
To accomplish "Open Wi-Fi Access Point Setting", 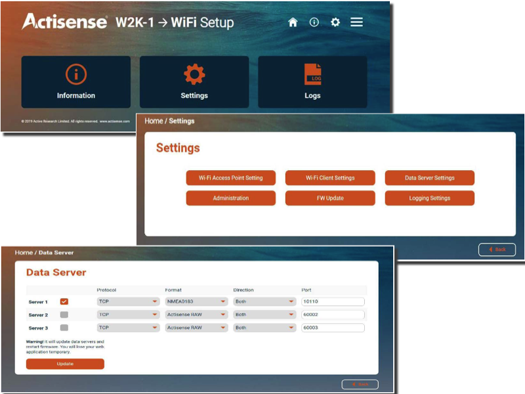I will [231, 178].
